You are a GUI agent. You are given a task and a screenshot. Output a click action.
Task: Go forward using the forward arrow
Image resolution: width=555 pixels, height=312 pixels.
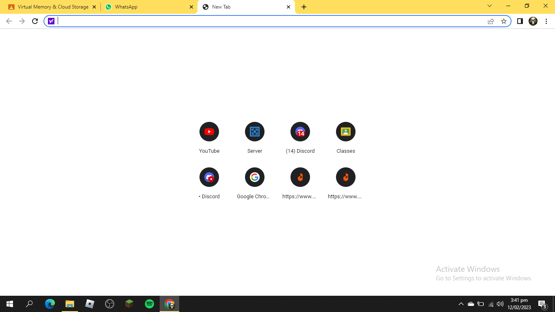pyautogui.click(x=22, y=21)
